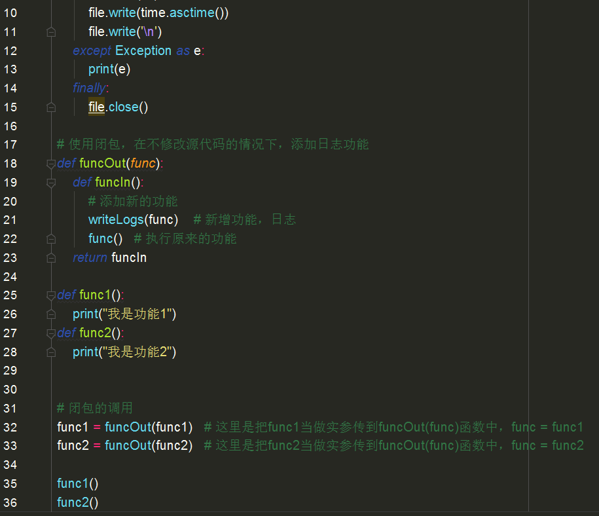599x516 pixels.
Task: Collapse the funcOut function fold marker on line 18
Action: pyautogui.click(x=51, y=164)
